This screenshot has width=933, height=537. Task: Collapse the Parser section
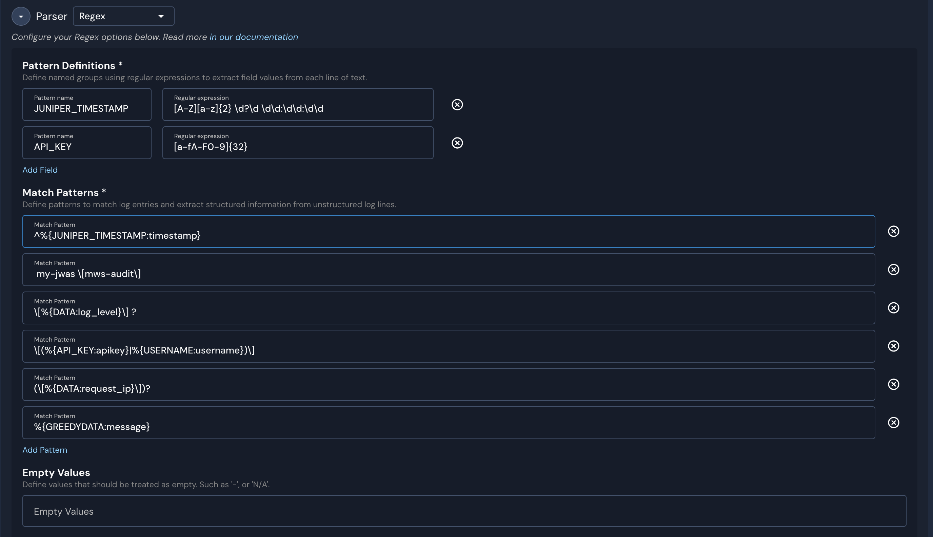(21, 16)
